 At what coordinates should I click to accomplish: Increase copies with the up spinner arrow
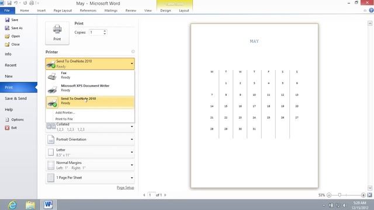105,31
